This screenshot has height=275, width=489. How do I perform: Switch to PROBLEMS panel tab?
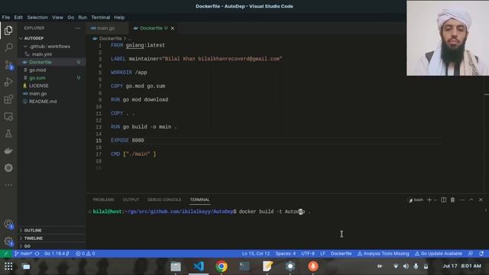coord(104,199)
